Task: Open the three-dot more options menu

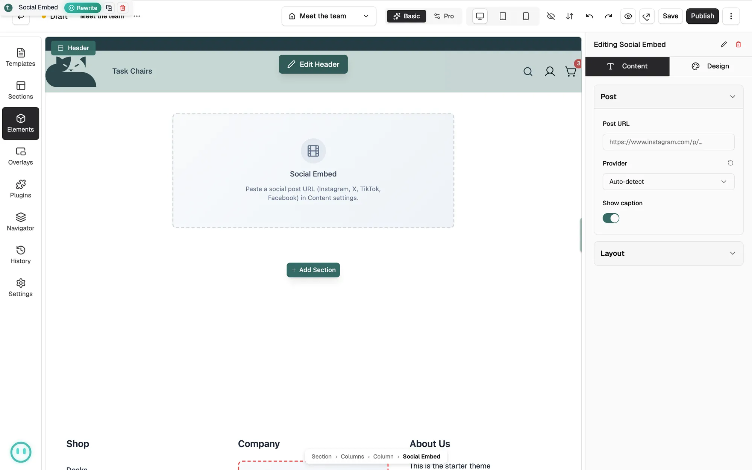Action: pos(731,16)
